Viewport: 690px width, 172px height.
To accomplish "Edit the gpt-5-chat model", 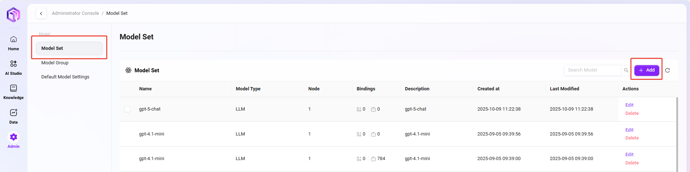I will pos(629,105).
